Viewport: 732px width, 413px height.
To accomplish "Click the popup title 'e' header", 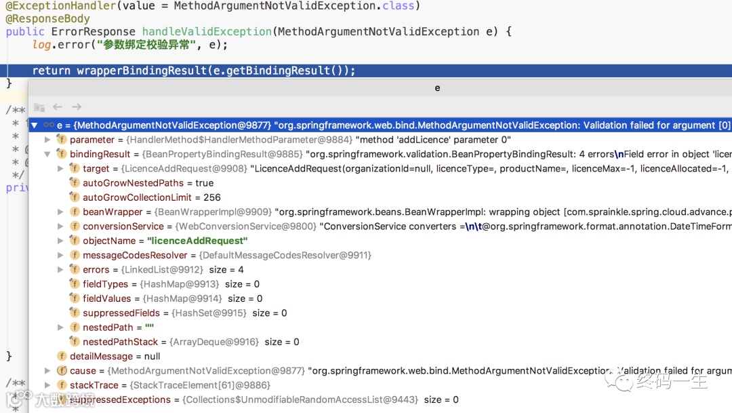I will [437, 88].
